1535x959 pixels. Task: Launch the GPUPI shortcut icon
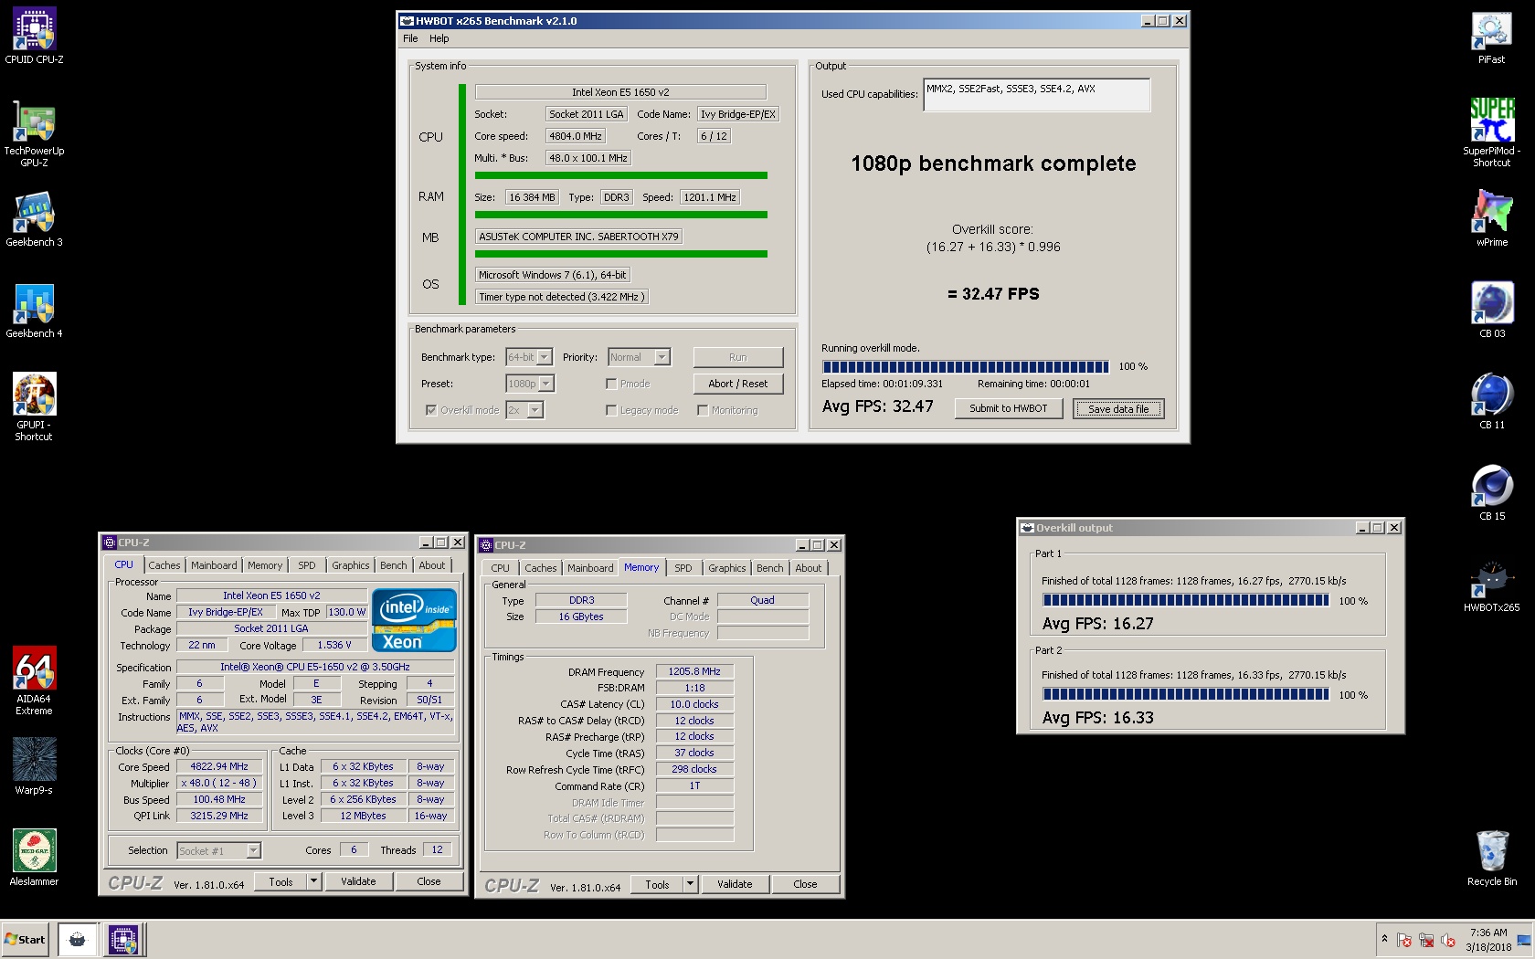pyautogui.click(x=35, y=407)
